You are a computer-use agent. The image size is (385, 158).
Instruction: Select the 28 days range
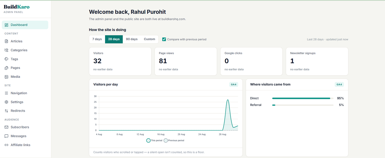[114, 39]
